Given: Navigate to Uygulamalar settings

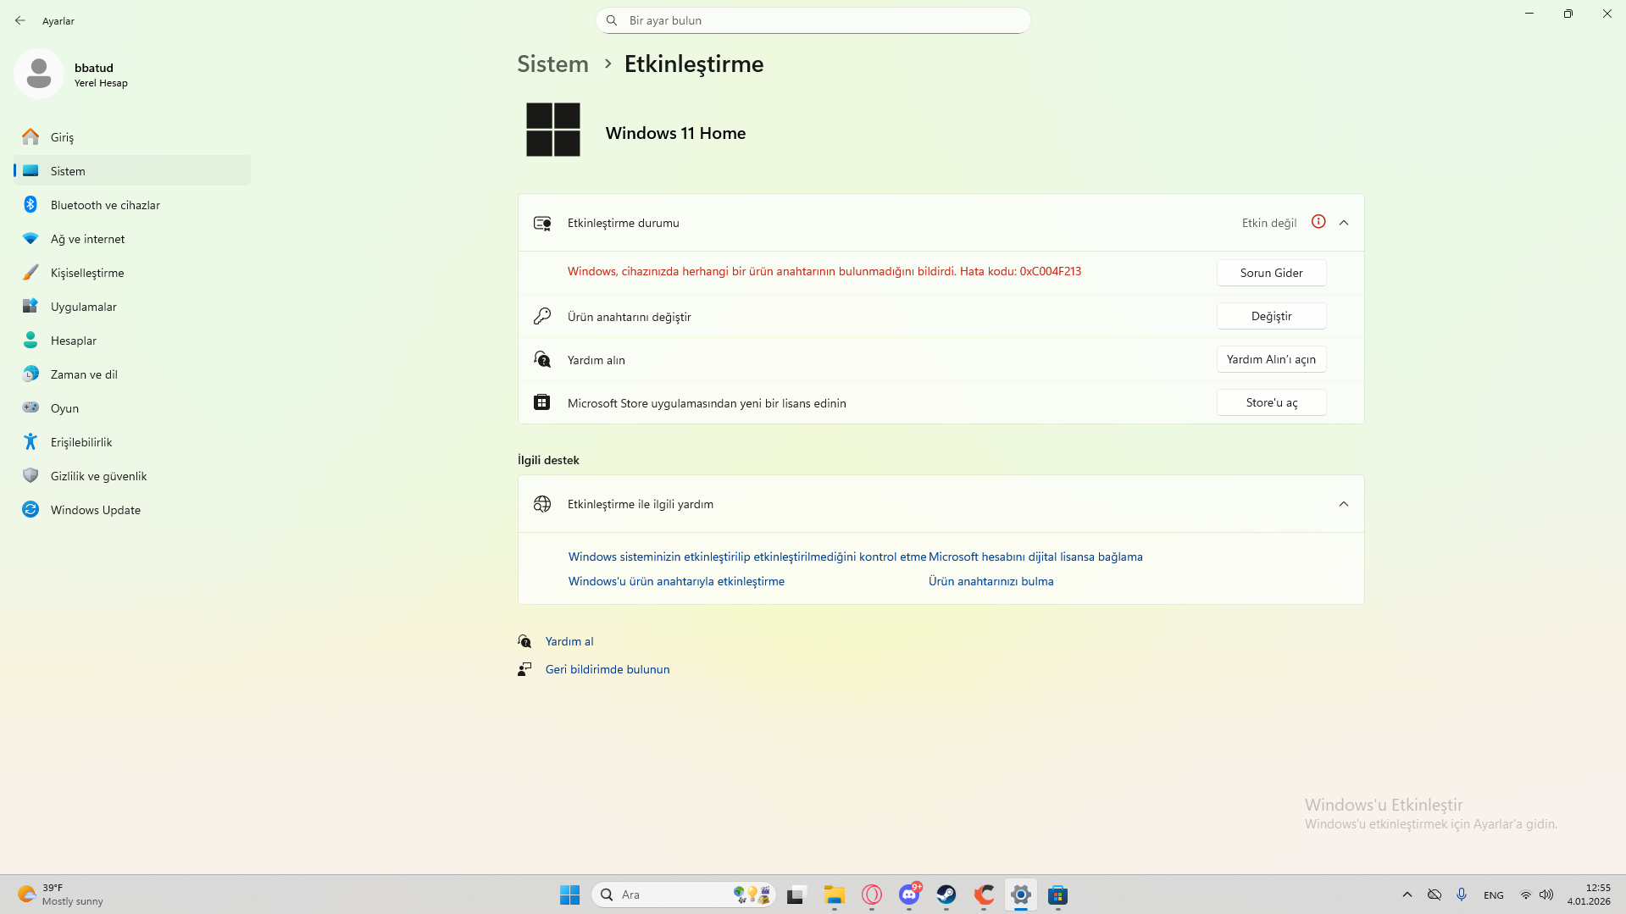Looking at the screenshot, I should coord(132,306).
